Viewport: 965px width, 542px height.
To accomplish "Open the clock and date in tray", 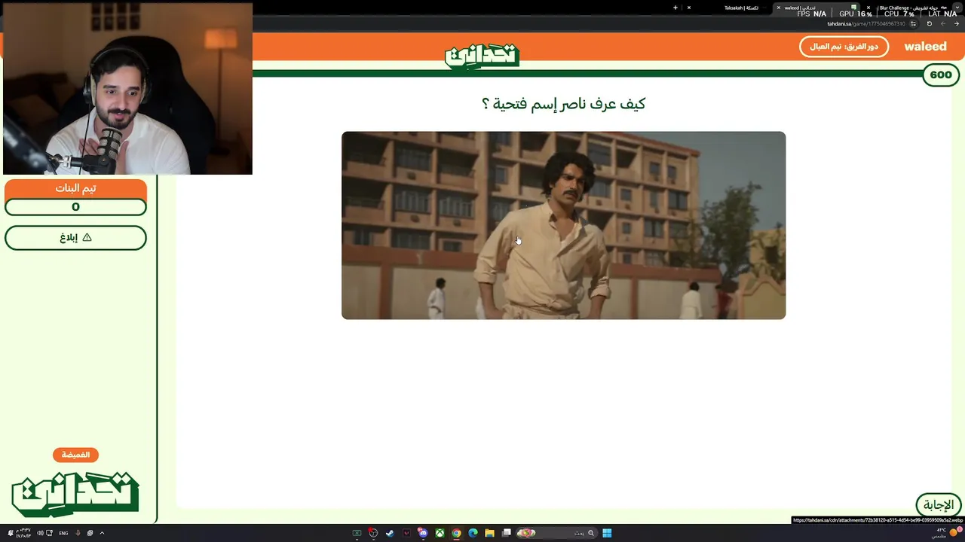I will (23, 533).
